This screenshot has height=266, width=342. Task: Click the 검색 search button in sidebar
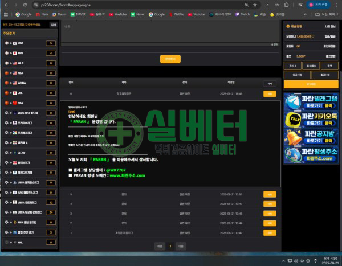point(54,25)
